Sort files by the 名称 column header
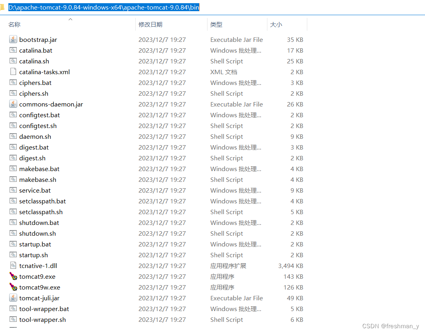The height and width of the screenshot is (333, 425). point(14,24)
